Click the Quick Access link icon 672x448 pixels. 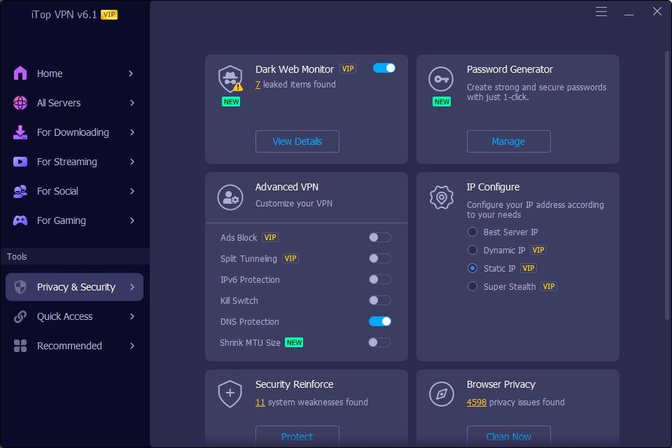pyautogui.click(x=20, y=316)
